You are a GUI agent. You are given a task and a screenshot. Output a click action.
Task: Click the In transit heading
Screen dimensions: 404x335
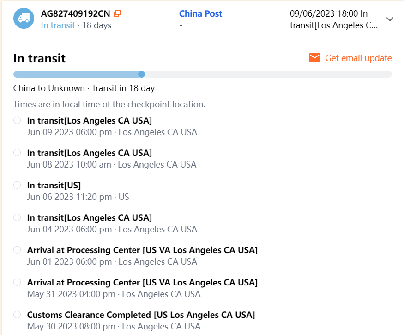tap(40, 58)
